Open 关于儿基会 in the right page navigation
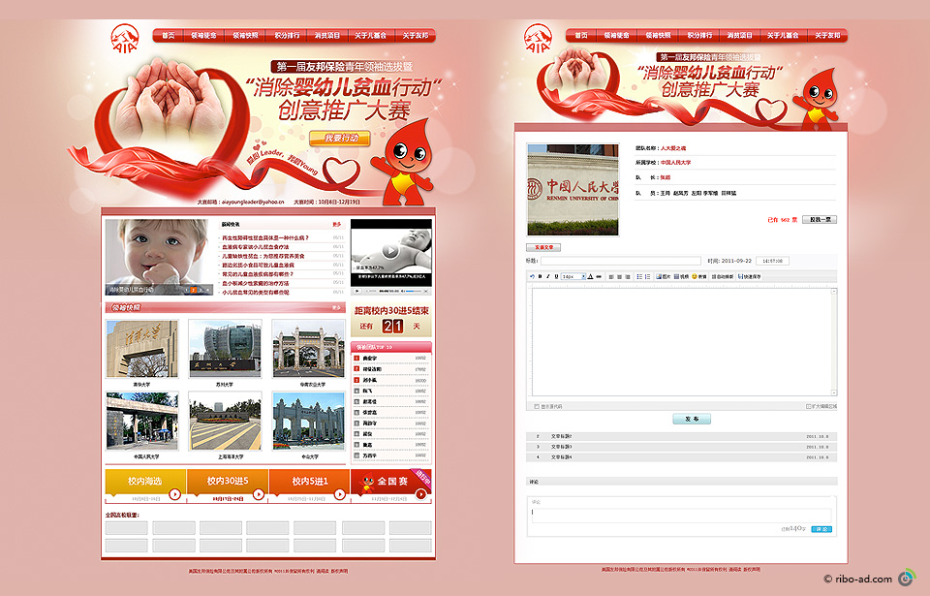The height and width of the screenshot is (596, 930). [783, 36]
